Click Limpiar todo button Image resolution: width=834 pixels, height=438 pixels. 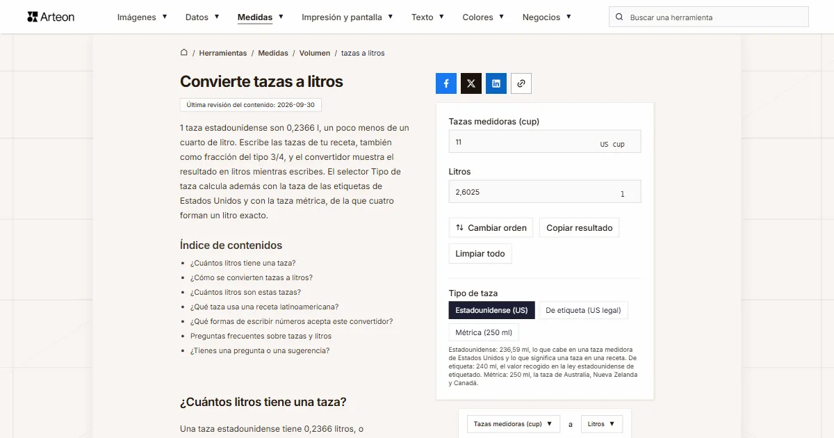pos(480,253)
